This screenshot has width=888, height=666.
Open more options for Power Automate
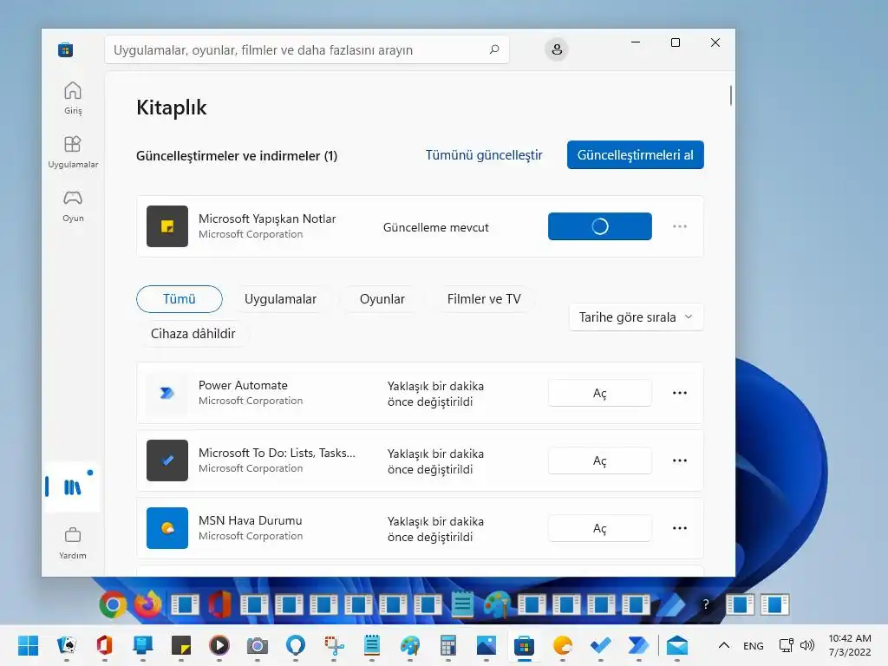[680, 393]
